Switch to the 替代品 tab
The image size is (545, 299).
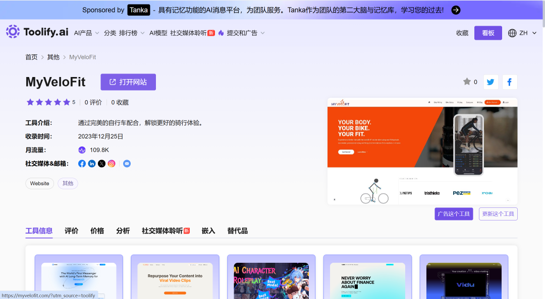237,231
